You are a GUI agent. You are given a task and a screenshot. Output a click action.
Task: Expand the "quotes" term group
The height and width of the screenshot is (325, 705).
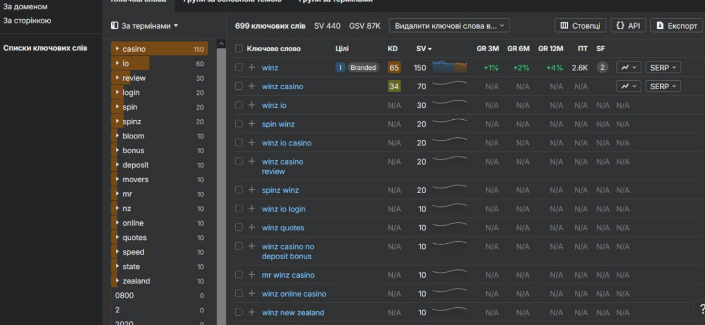118,238
